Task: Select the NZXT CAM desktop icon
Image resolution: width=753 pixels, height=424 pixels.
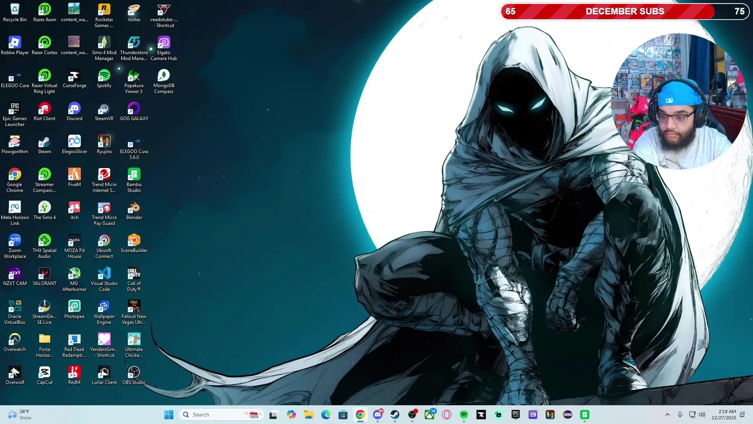Action: pos(15,277)
